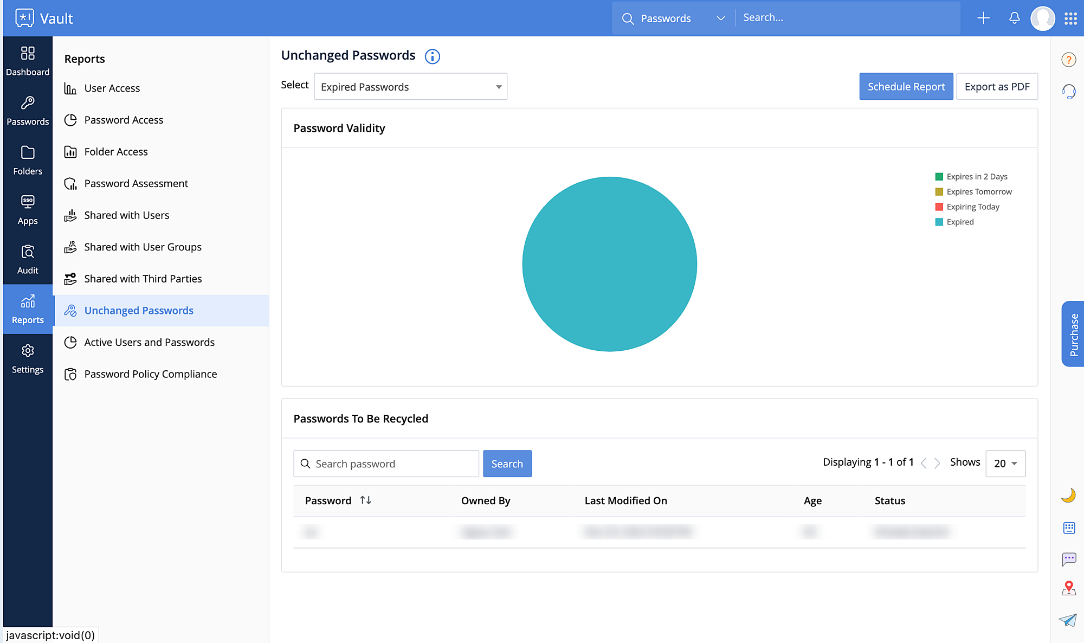Toggle Expiring Today legend item

point(972,207)
